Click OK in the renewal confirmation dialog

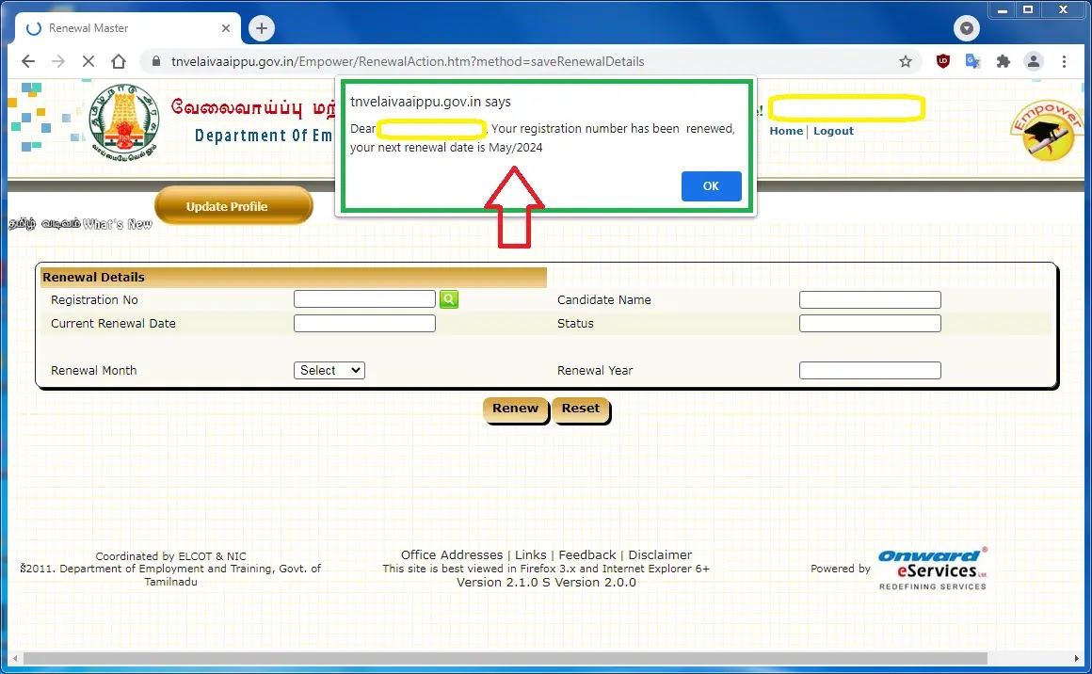tap(711, 185)
